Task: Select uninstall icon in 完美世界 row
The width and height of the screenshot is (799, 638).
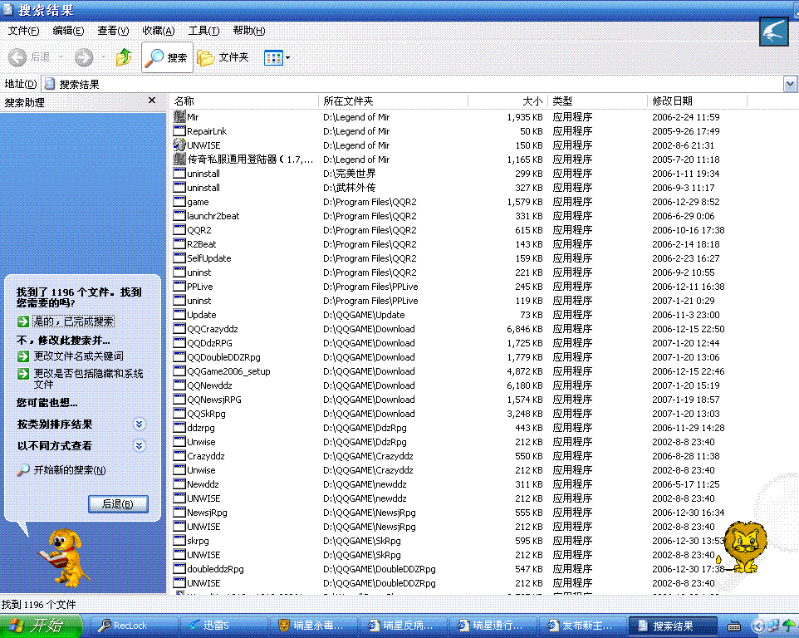Action: 179,174
